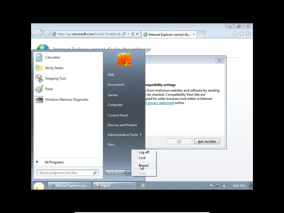Click the 8:48 PM clock
Viewport: 284px width, 213px height.
239,186
